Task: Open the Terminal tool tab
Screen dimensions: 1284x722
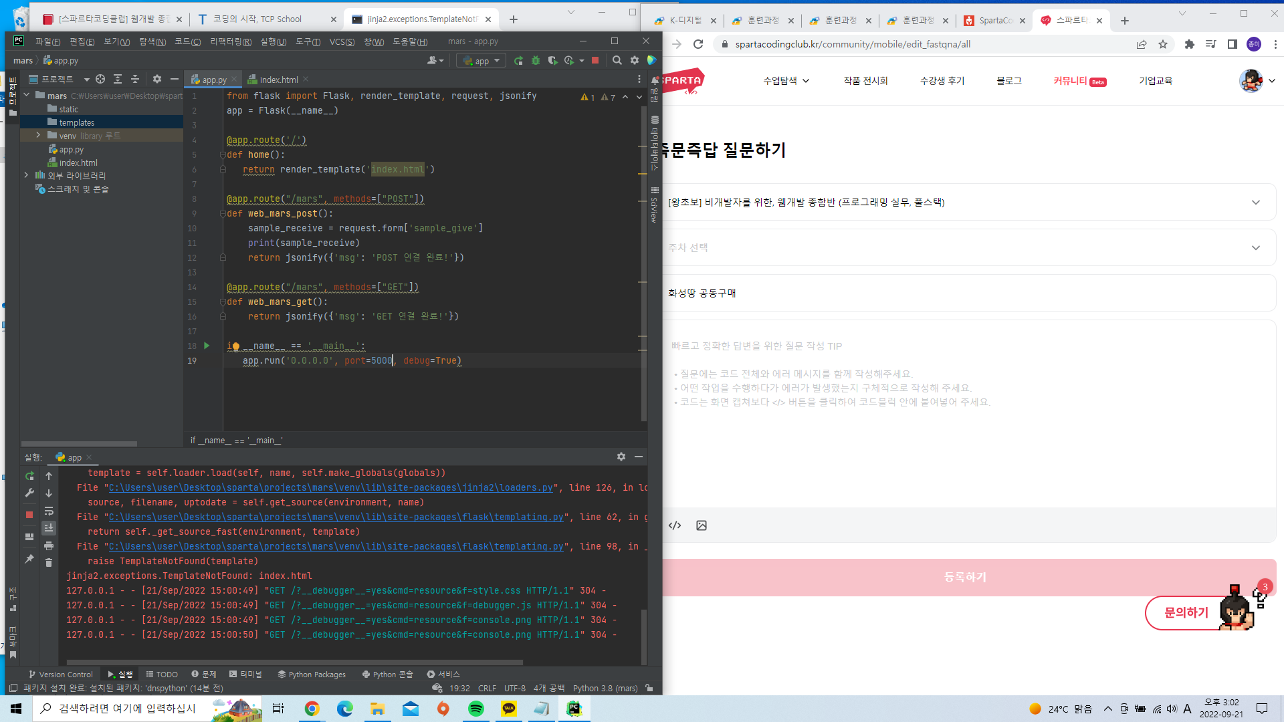Action: pos(245,675)
